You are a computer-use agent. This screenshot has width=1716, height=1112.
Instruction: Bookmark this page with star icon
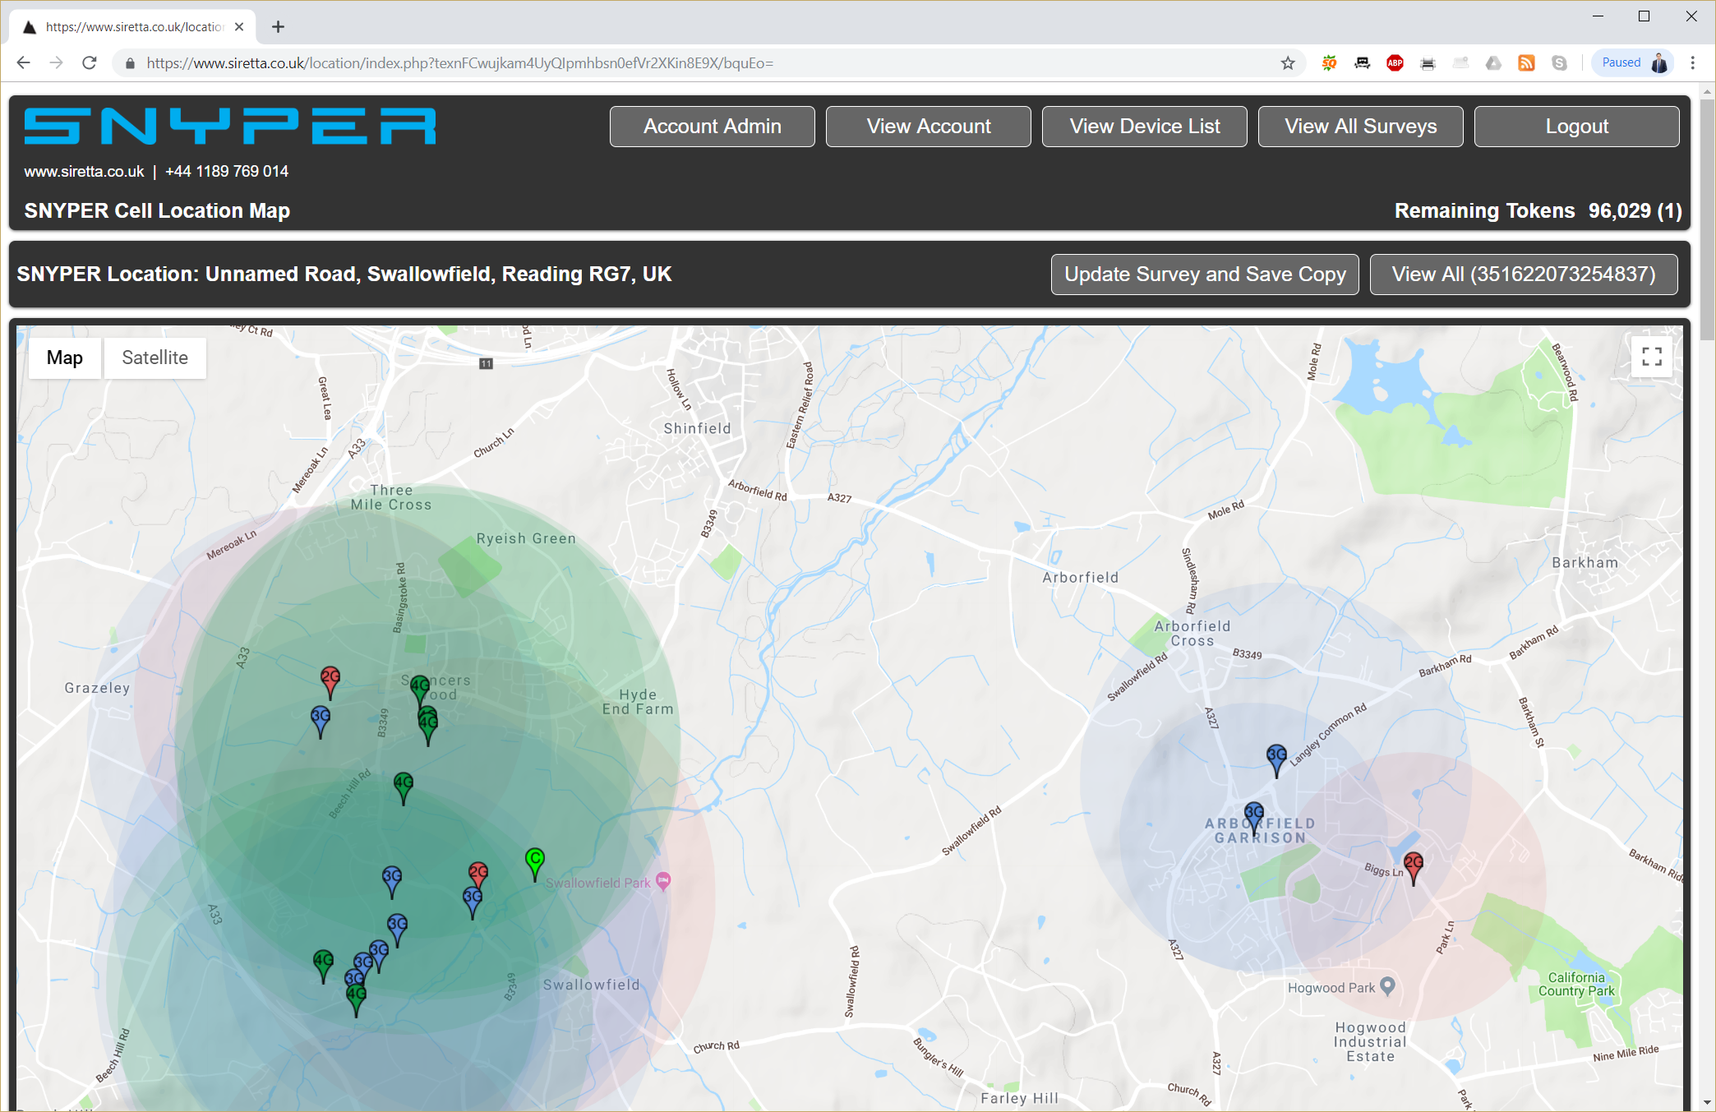(x=1288, y=63)
